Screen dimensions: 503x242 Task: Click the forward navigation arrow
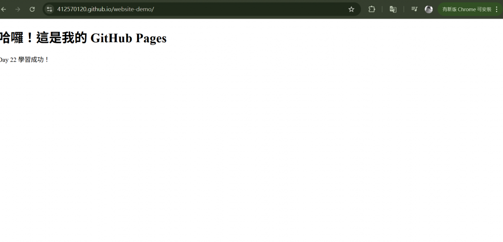[x=18, y=9]
